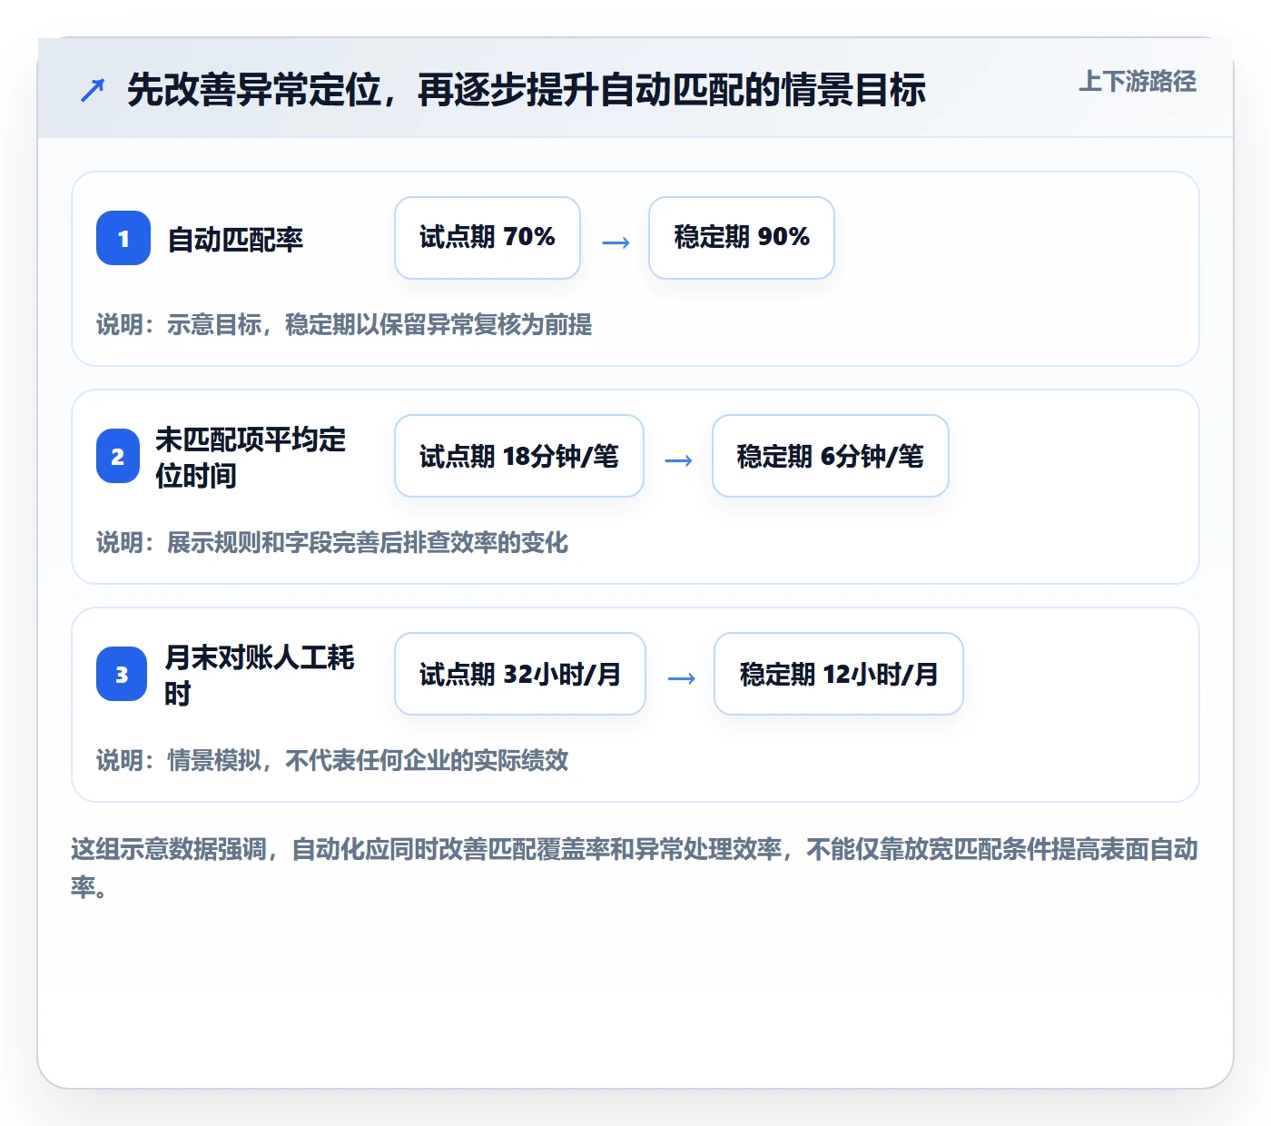1271x1126 pixels.
Task: Choose the 稳定期 12小时/月 chip
Action: (839, 674)
